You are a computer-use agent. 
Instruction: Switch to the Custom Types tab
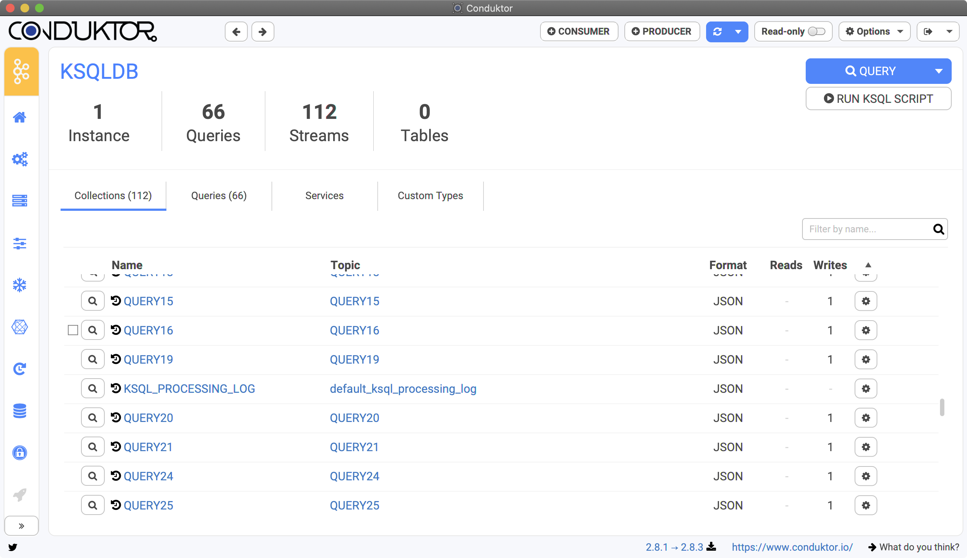click(x=430, y=195)
